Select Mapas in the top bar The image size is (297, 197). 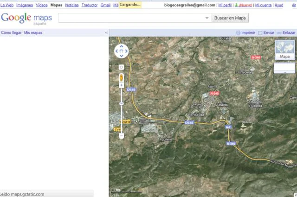coord(56,5)
